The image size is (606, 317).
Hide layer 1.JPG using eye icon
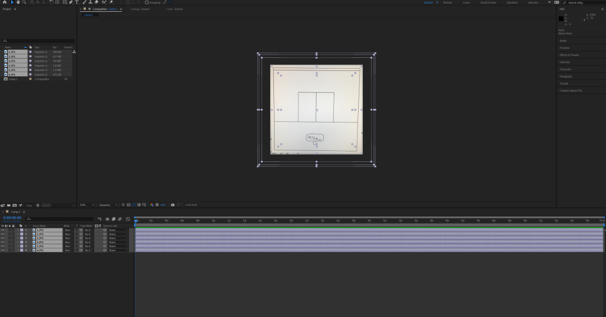2,230
